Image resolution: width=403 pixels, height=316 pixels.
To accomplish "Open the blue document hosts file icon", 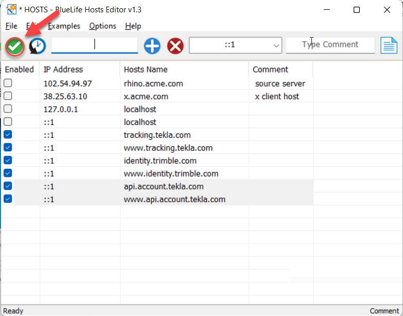I will [389, 45].
